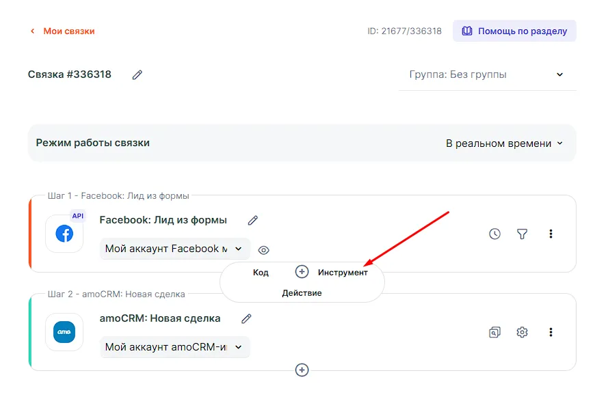Open the clock schedule icon in Step 1
The height and width of the screenshot is (399, 608).
coord(494,234)
